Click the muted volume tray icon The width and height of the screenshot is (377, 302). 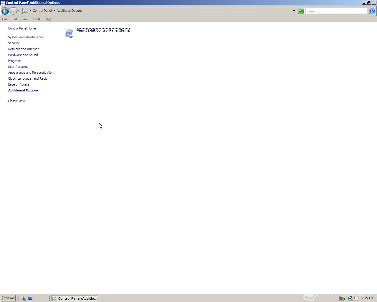coord(356,298)
